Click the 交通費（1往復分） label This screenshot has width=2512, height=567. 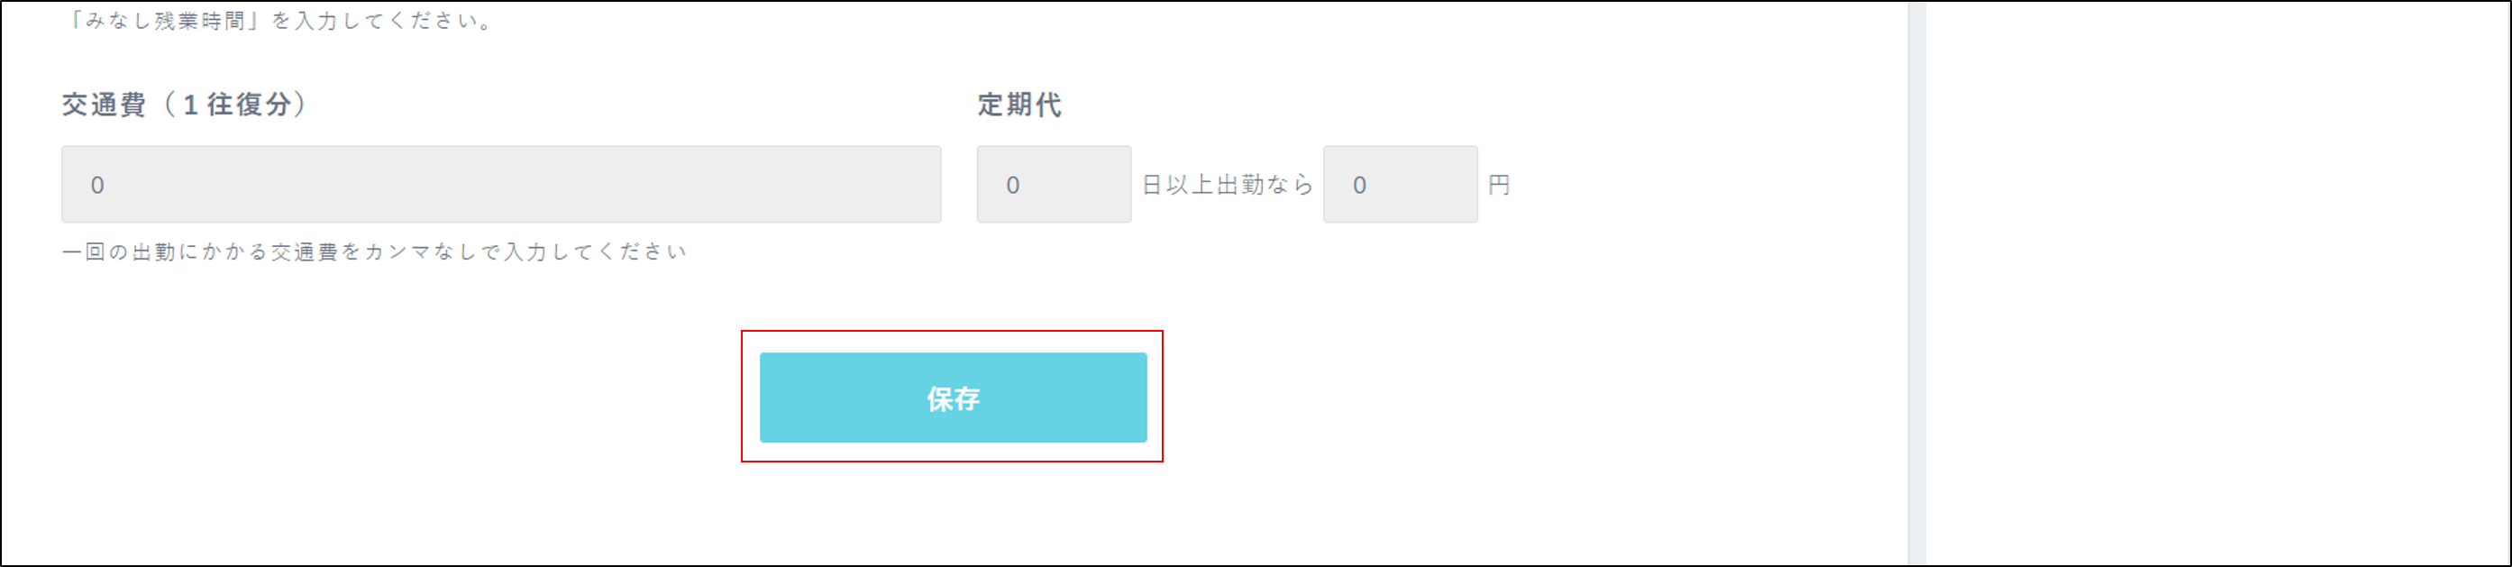click(x=184, y=105)
